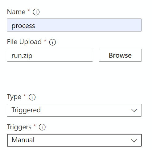Select the 'Triggered' value text in Type
Screen dimensions: 152x150
(x=26, y=110)
